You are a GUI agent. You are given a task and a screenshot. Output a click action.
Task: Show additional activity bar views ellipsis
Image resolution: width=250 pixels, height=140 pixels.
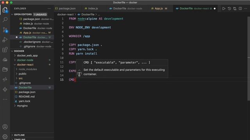(x=5, y=100)
